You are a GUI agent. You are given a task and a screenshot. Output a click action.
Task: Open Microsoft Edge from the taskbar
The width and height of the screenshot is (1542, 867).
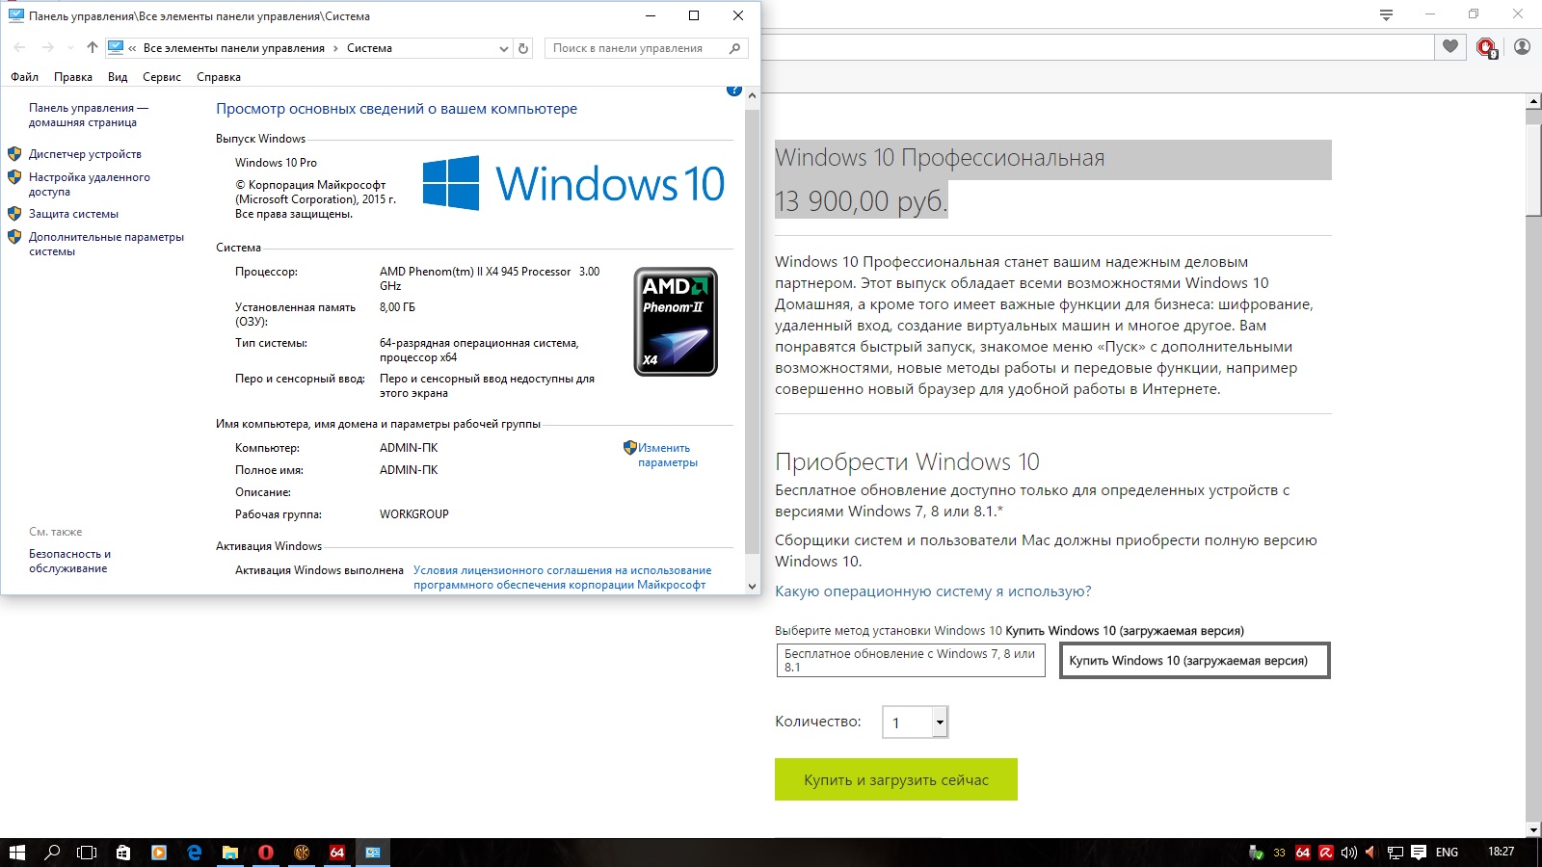[x=195, y=853]
